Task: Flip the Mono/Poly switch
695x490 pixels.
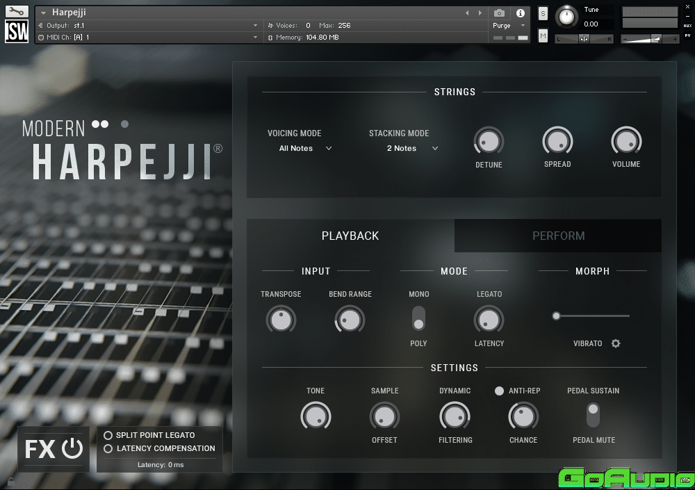Action: coord(418,318)
